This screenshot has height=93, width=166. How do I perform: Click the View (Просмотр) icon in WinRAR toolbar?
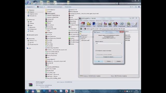coord(100,24)
